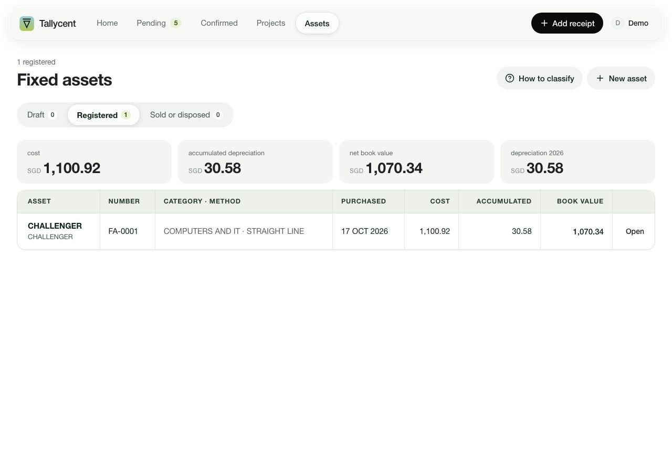Click the Tallycent brand name
Viewport: 672px width, 472px height.
point(58,24)
